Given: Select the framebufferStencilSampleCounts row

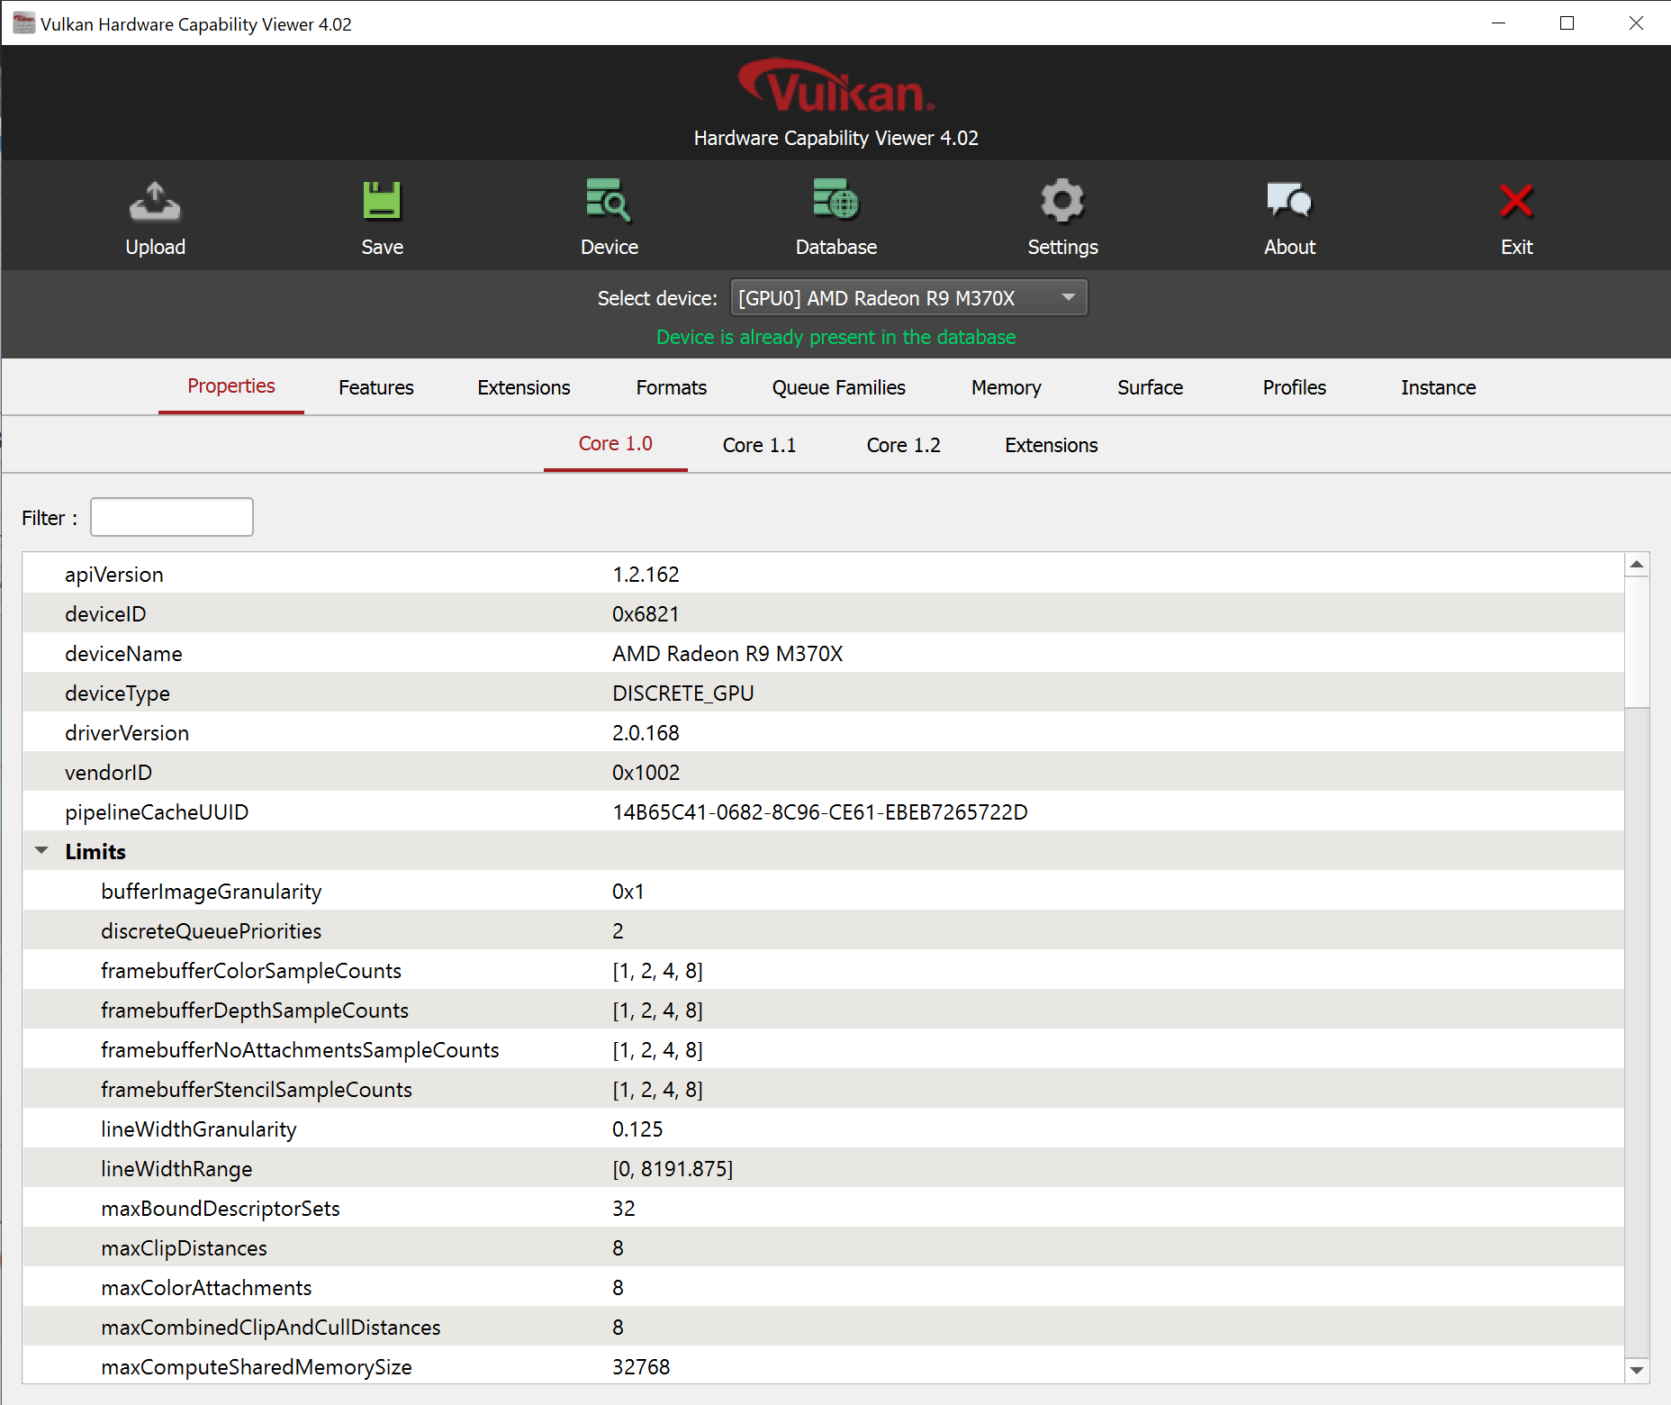Looking at the screenshot, I should 823,1089.
